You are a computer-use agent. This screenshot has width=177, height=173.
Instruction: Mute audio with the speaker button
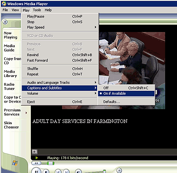(x=79, y=171)
